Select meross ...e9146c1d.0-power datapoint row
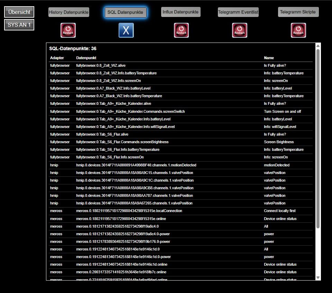The image size is (332, 293). point(181,257)
